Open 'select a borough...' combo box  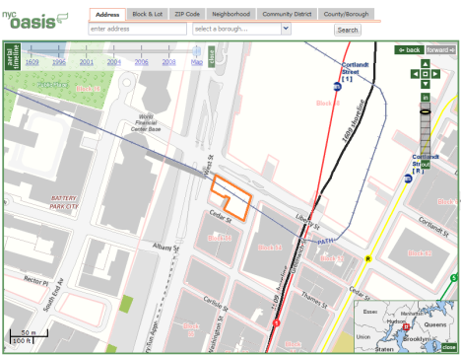point(241,29)
